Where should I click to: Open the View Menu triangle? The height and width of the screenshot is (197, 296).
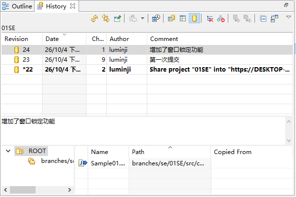click(289, 17)
